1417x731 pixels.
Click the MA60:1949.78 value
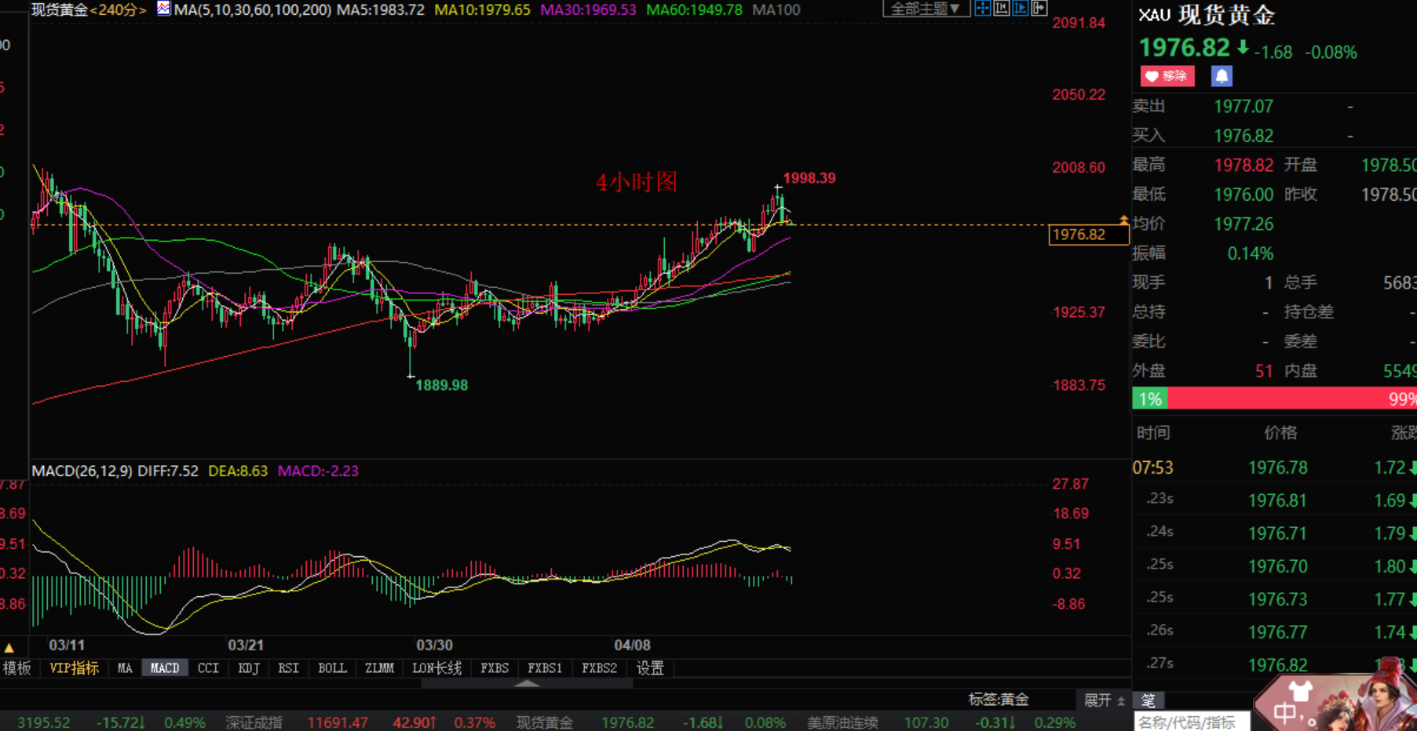coord(694,9)
